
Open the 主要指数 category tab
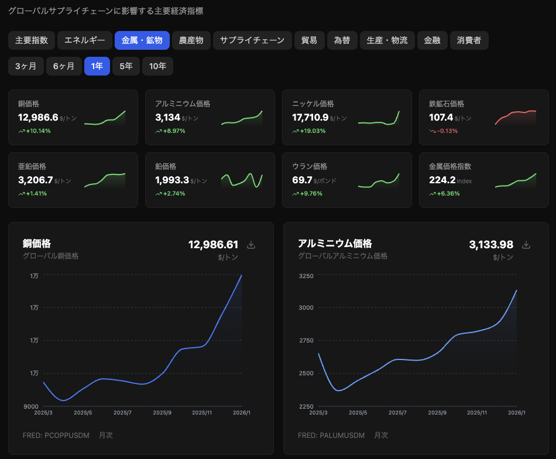[32, 40]
